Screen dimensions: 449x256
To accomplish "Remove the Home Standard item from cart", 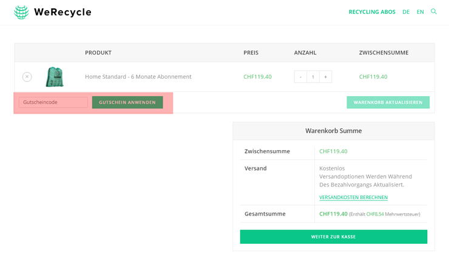I will (27, 77).
